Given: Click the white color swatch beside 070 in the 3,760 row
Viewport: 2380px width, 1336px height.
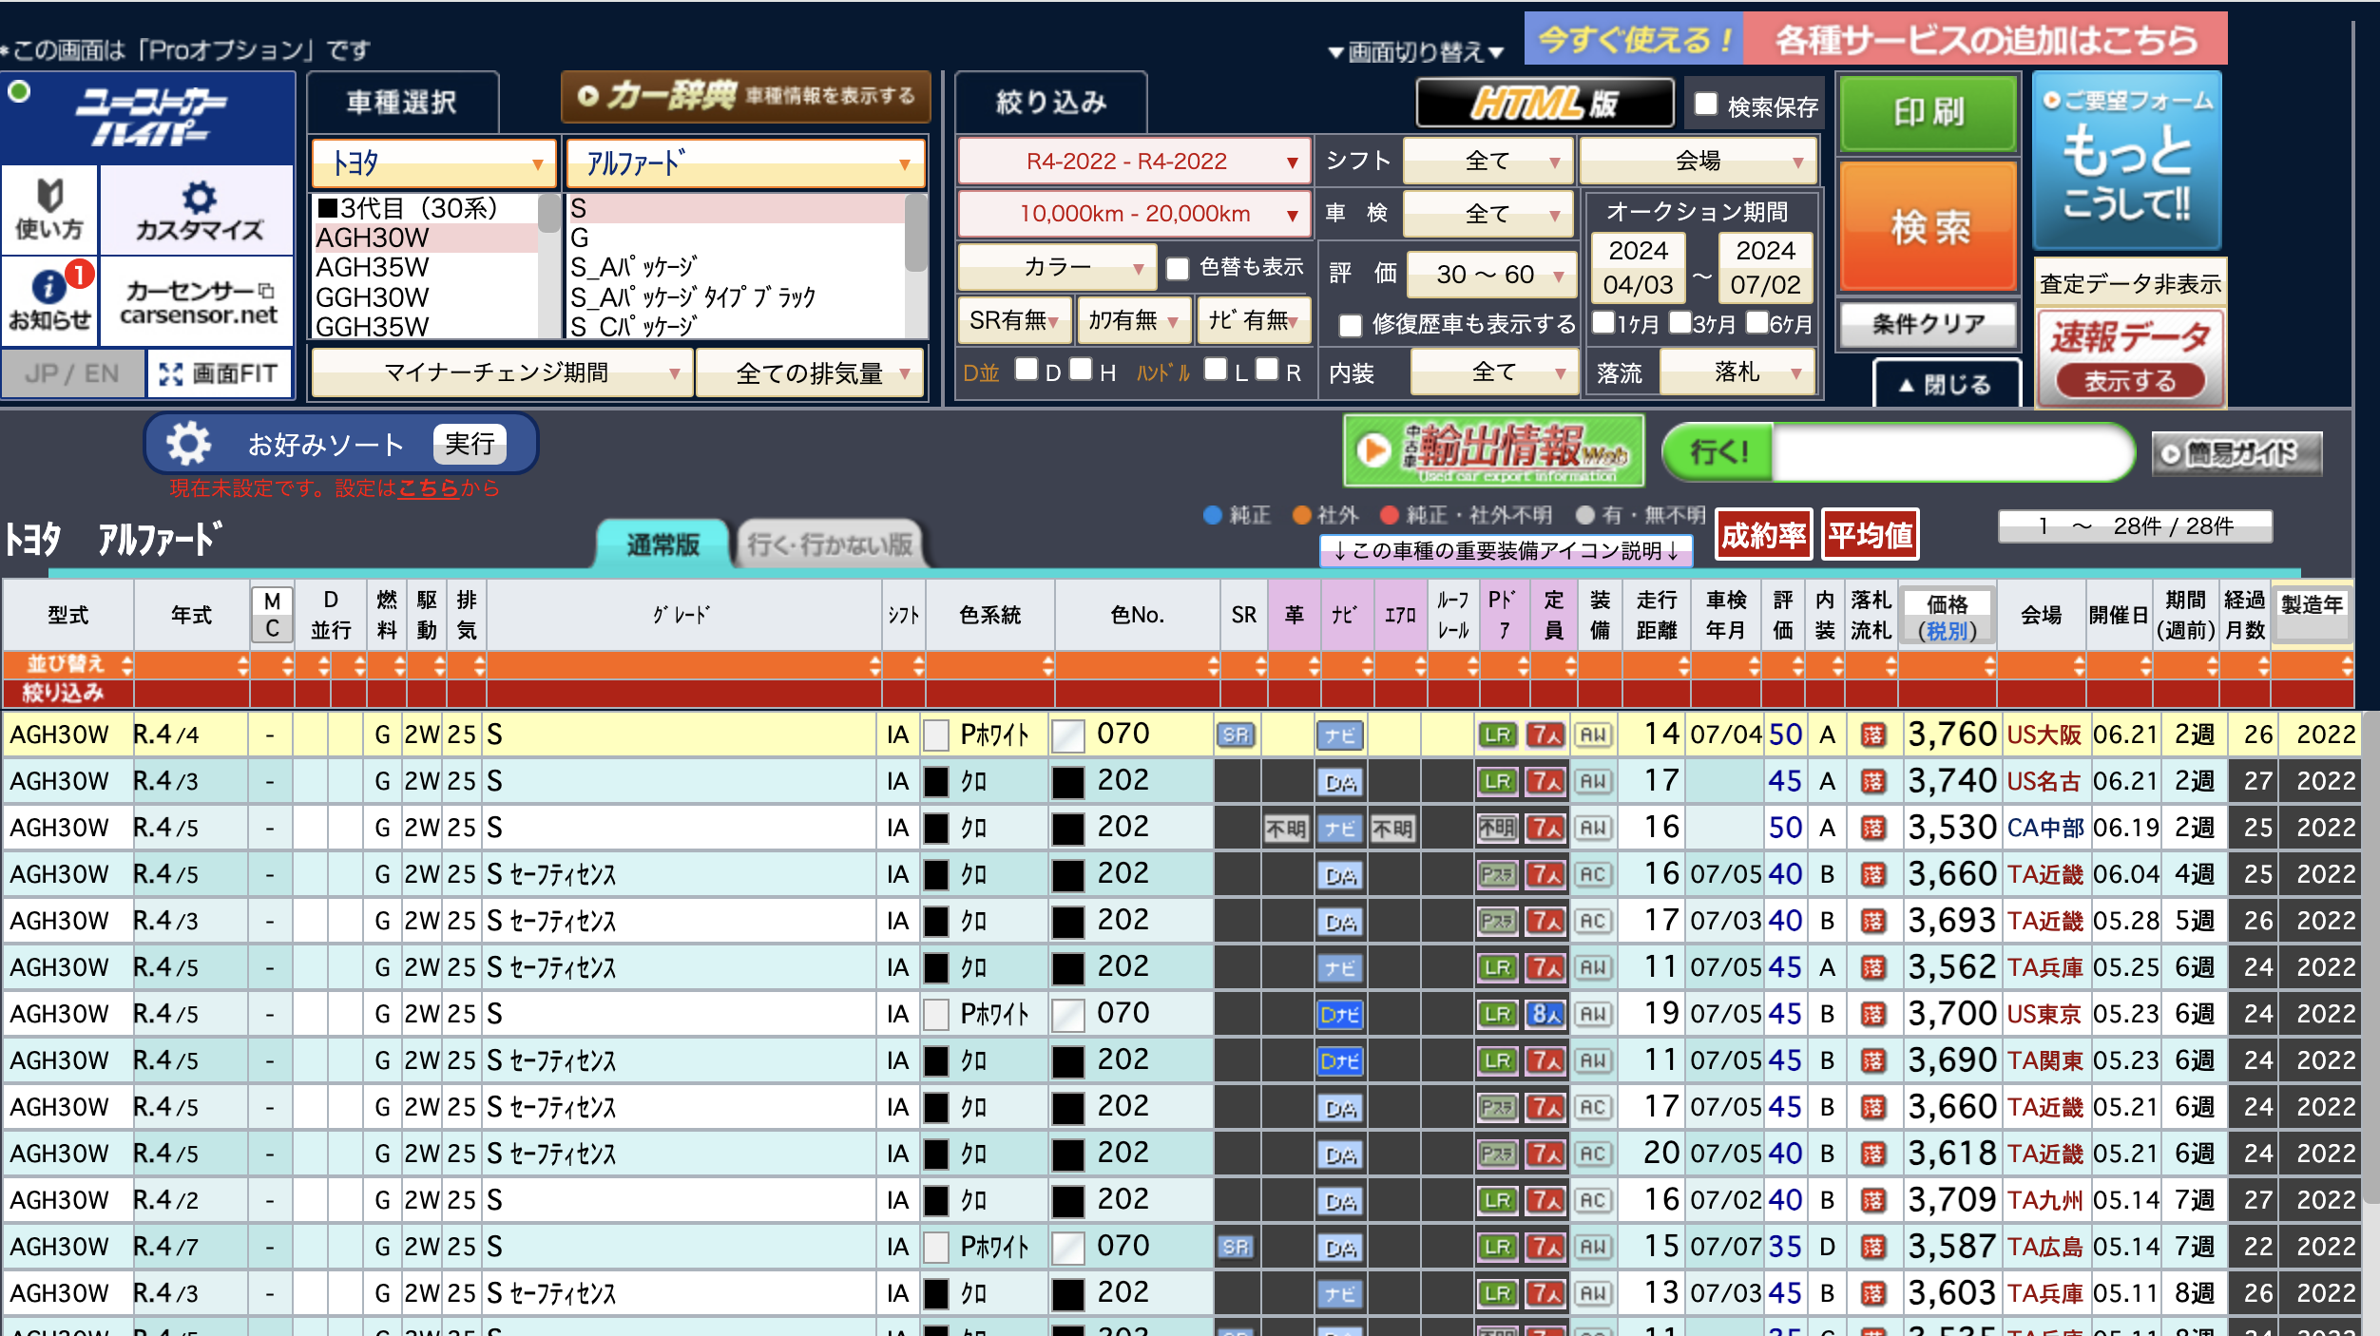Looking at the screenshot, I should pyautogui.click(x=1068, y=735).
